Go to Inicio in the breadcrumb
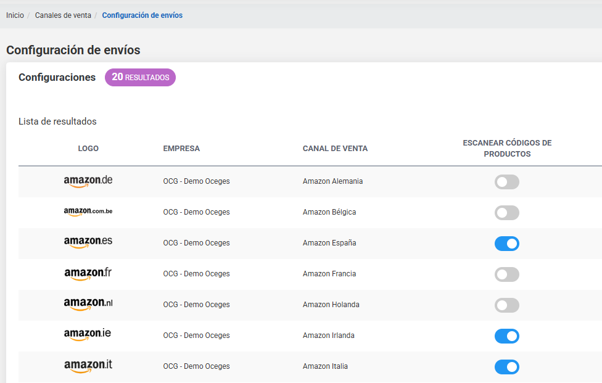The width and height of the screenshot is (602, 383). (15, 15)
